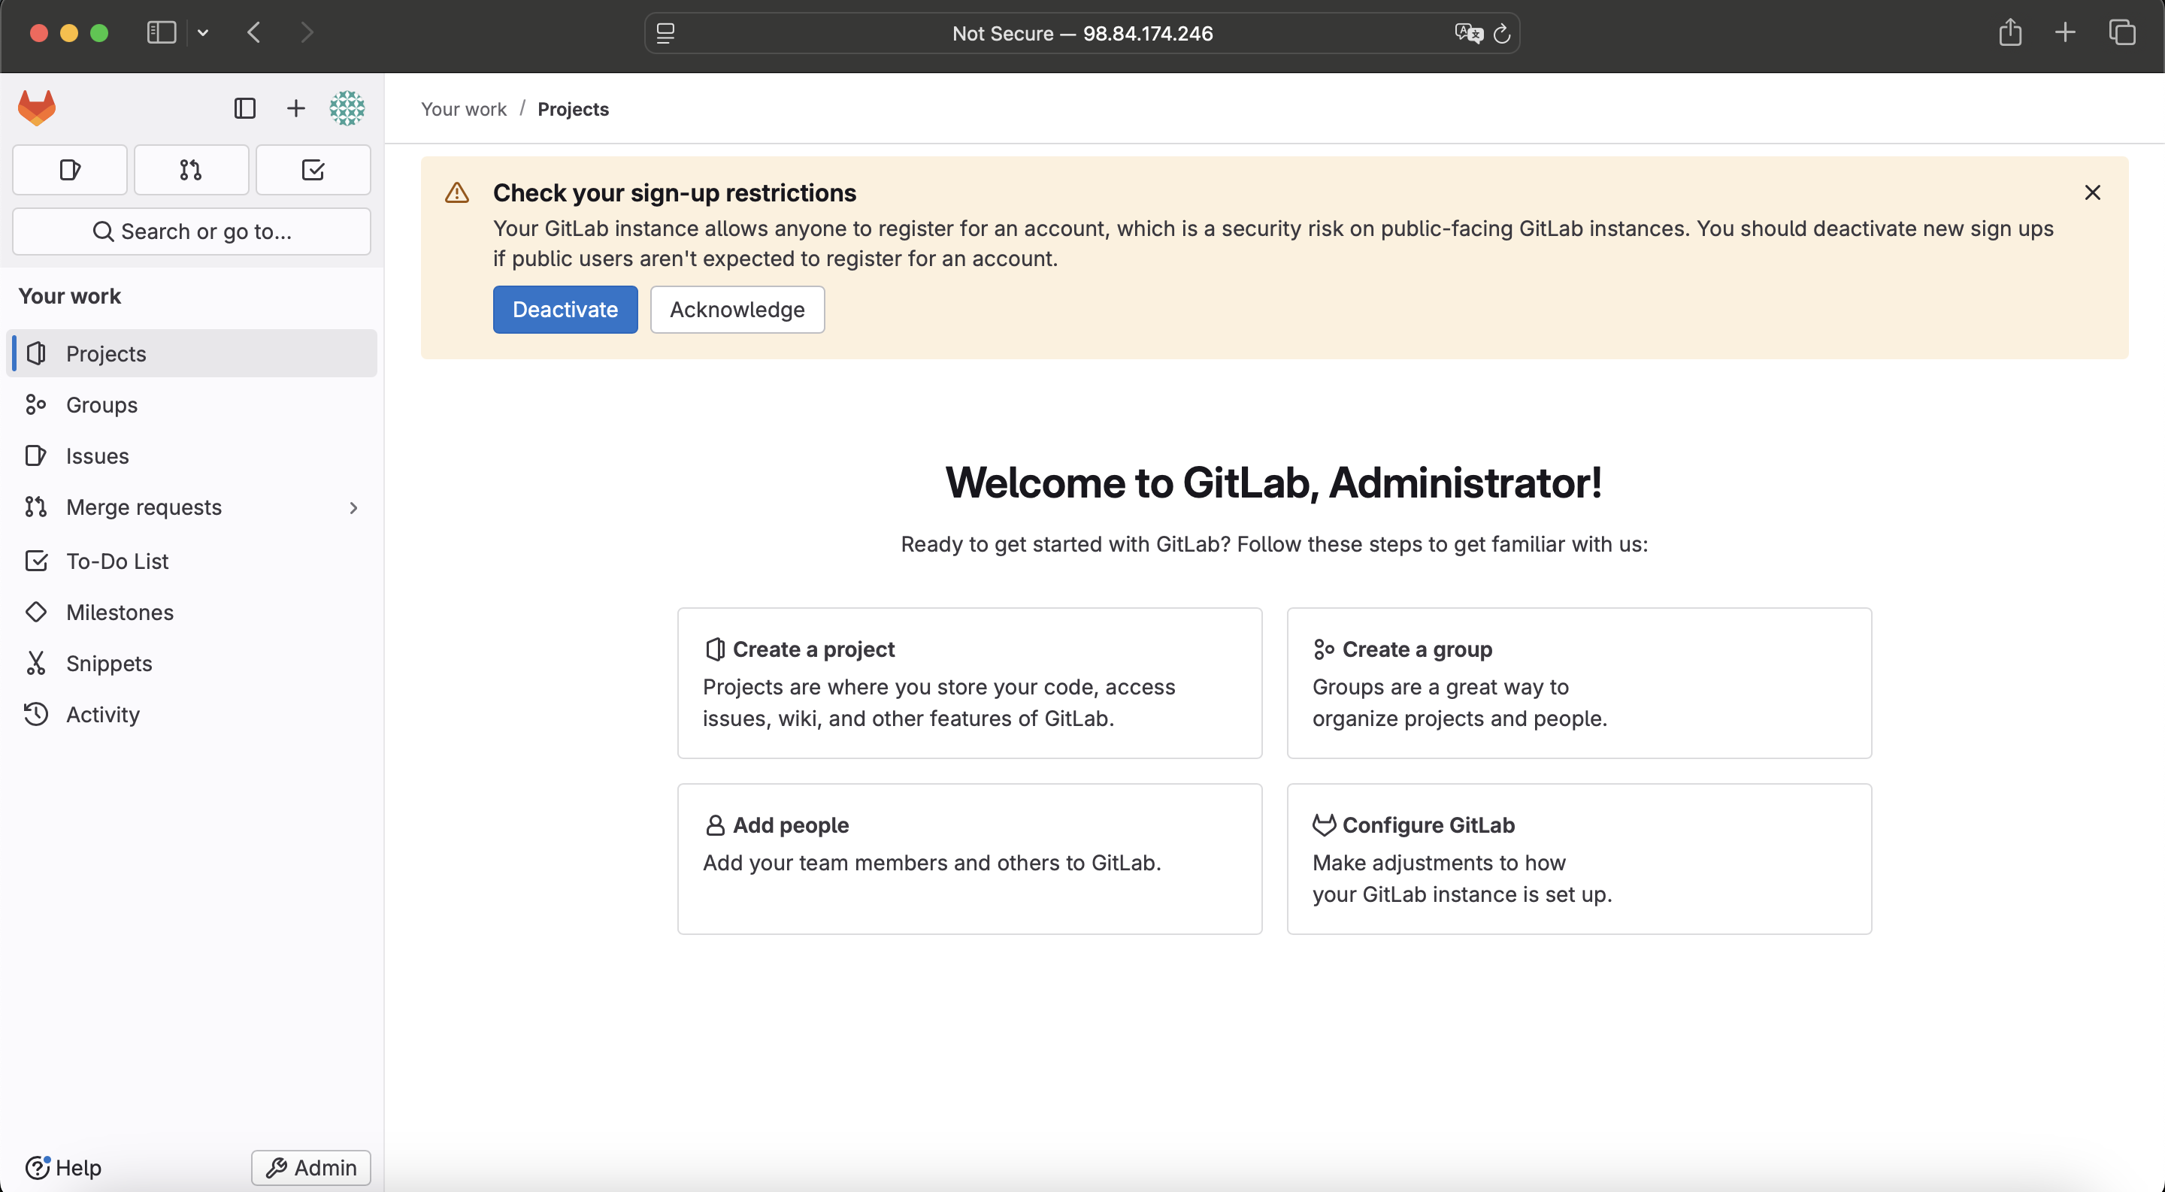Open the Admin area wrench button
Viewport: 2165px width, 1192px height.
coord(310,1168)
